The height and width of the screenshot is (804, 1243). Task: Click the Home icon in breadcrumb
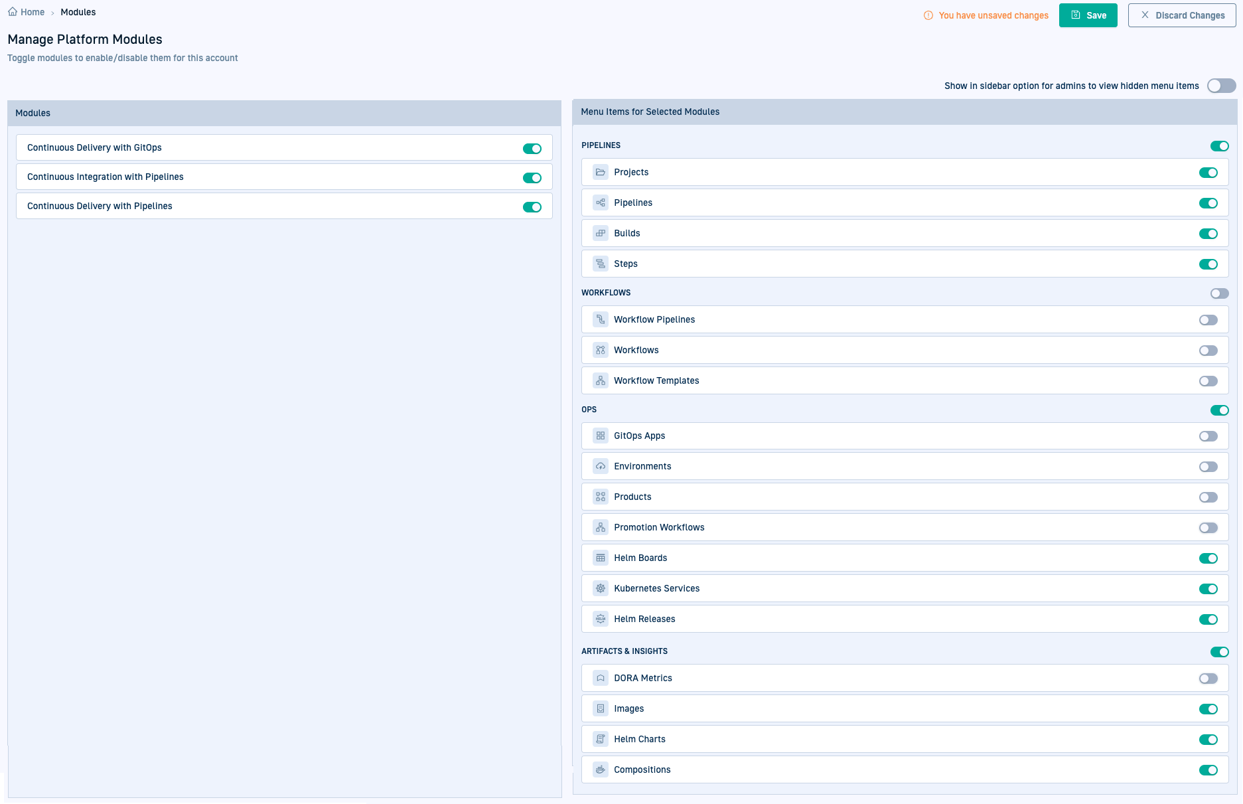click(x=13, y=12)
